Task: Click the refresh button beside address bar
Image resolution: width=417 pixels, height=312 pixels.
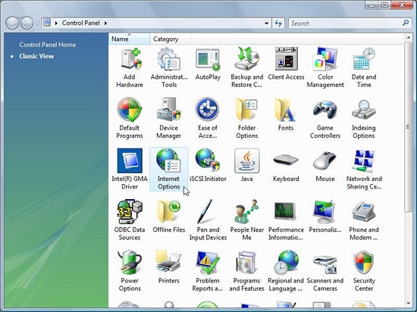Action: coord(278,23)
